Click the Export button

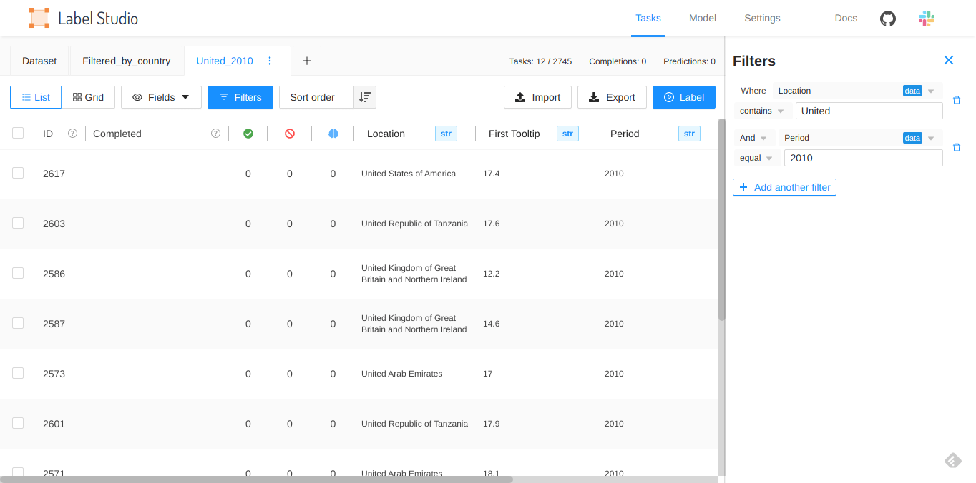(612, 97)
